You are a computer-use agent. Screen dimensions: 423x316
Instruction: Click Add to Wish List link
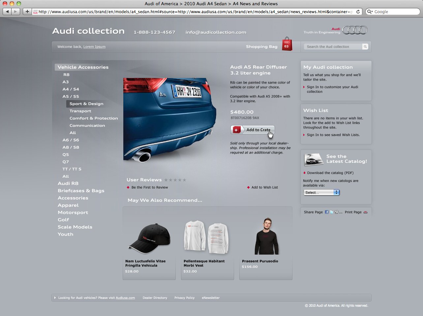[264, 187]
